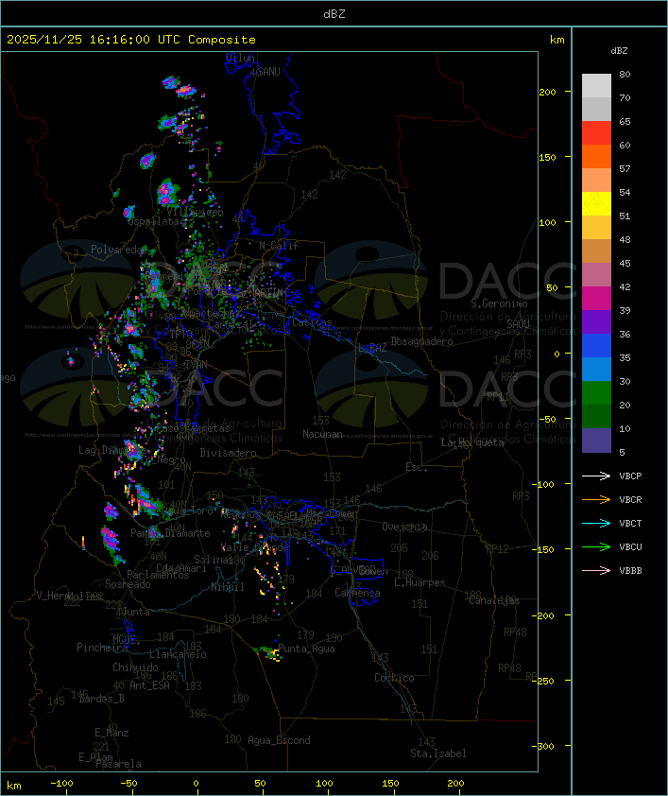Click the Nacunan place label
The height and width of the screenshot is (796, 668).
[322, 434]
